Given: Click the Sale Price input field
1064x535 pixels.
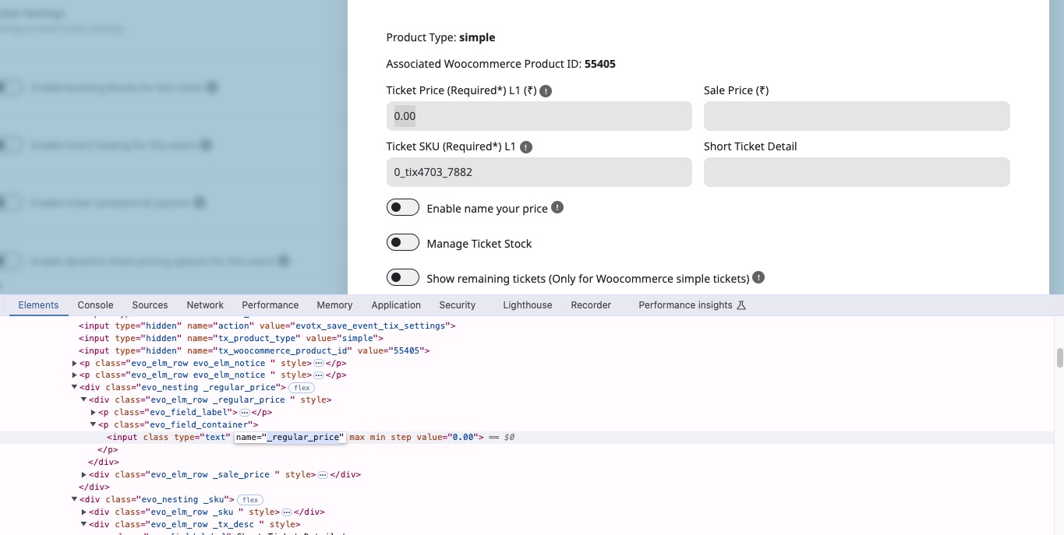Looking at the screenshot, I should [857, 116].
